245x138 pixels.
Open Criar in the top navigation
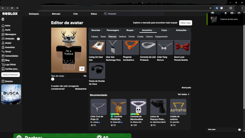click(75, 14)
